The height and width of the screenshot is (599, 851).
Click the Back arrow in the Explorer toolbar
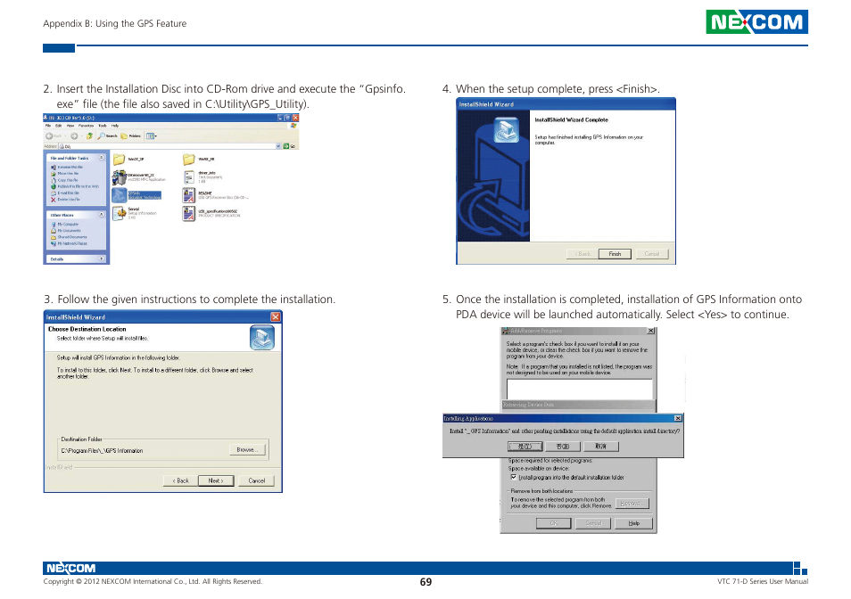(x=49, y=136)
